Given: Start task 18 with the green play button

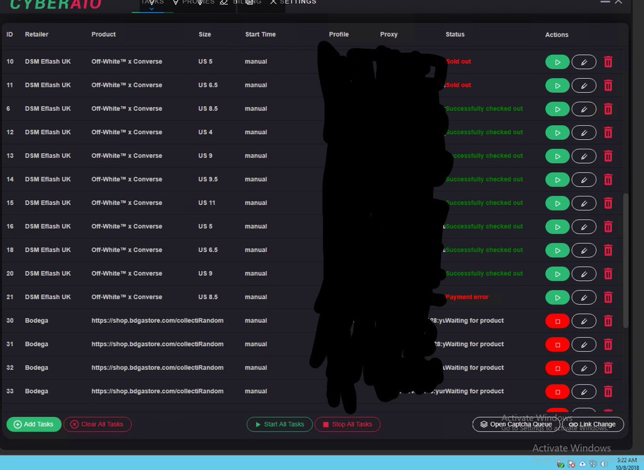Looking at the screenshot, I should [557, 251].
